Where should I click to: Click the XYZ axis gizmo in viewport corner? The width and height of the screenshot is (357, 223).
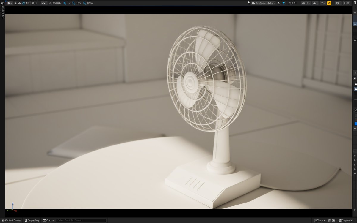click(12, 207)
